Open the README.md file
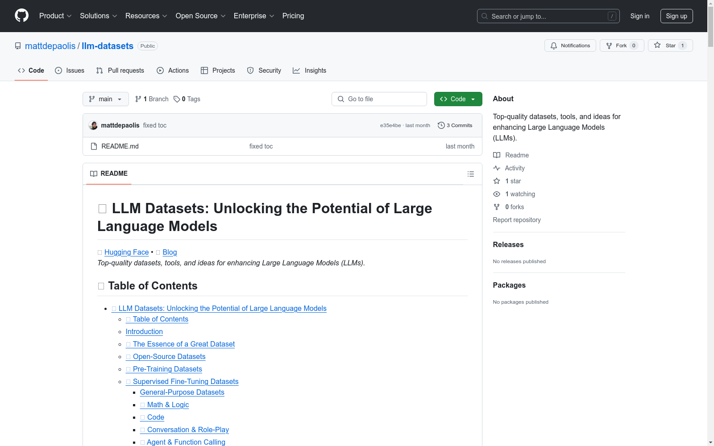Screen dimensions: 714x446 (x=120, y=146)
